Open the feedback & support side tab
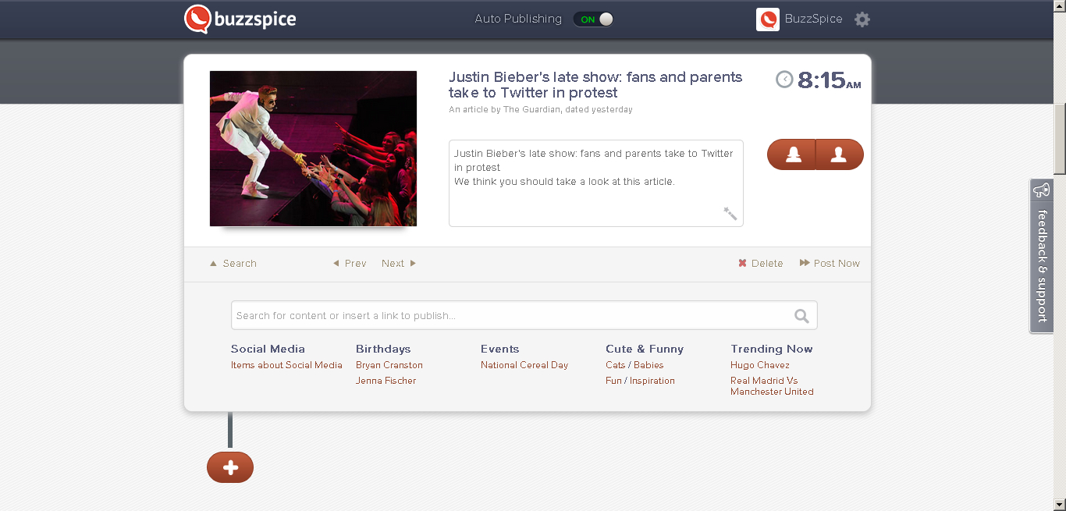 coord(1041,256)
